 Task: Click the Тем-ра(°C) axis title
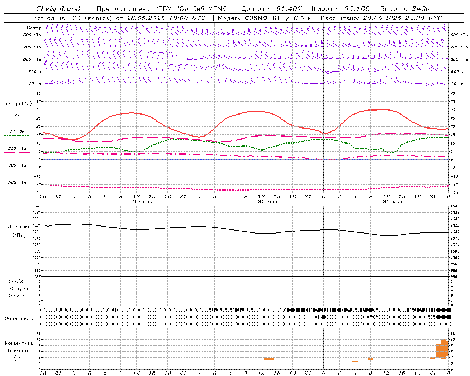click(x=17, y=104)
